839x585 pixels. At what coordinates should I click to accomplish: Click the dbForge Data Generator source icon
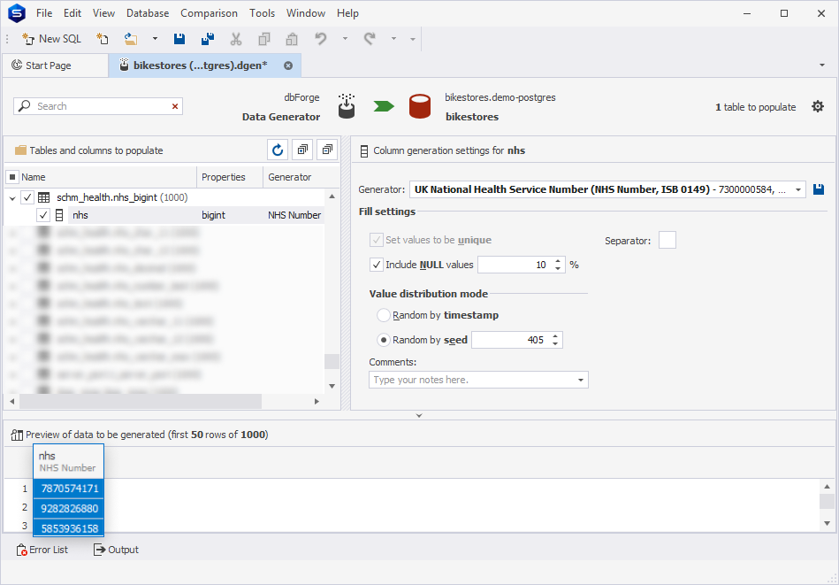[347, 106]
